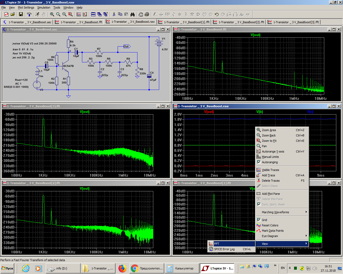Open the Control Panel hammer icon
This screenshot has height=274, width=343.
[29, 14]
